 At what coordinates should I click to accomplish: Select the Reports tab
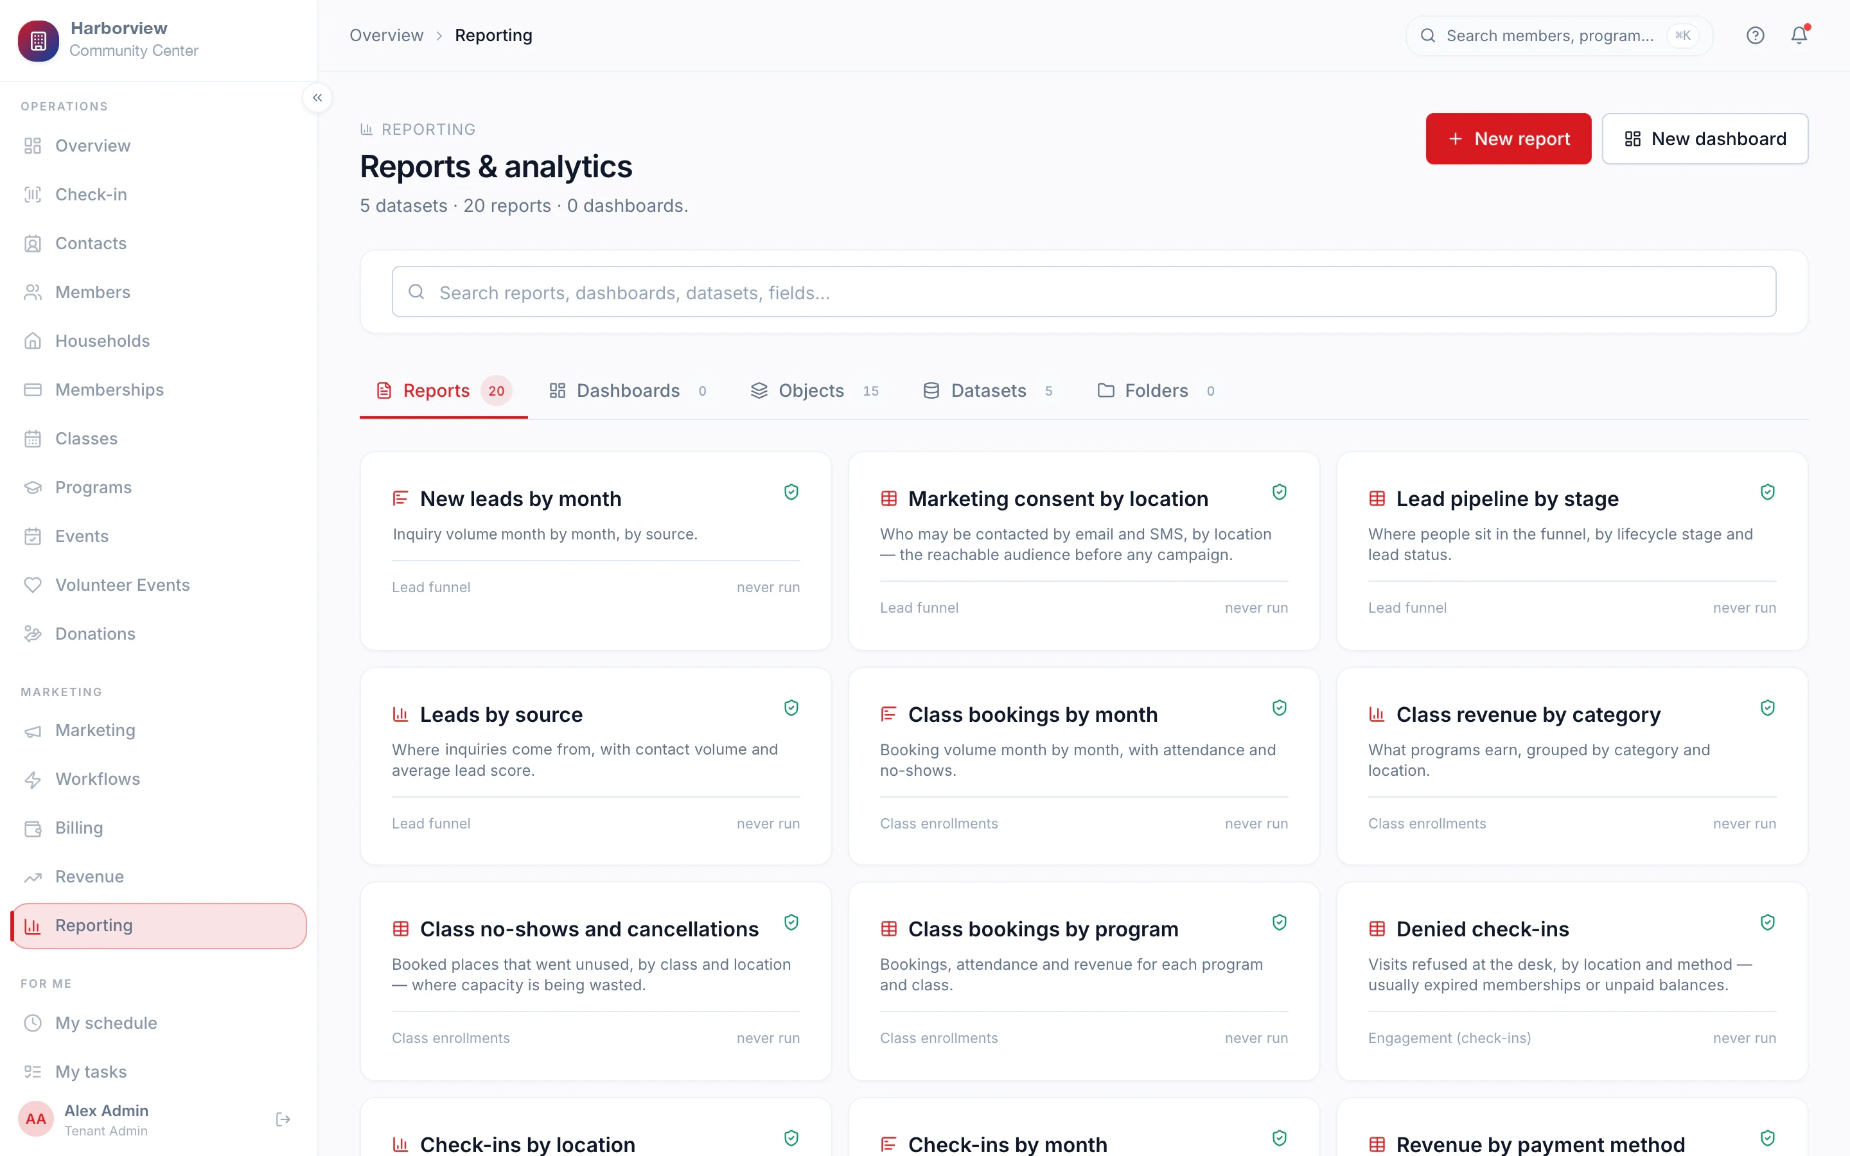pos(444,390)
